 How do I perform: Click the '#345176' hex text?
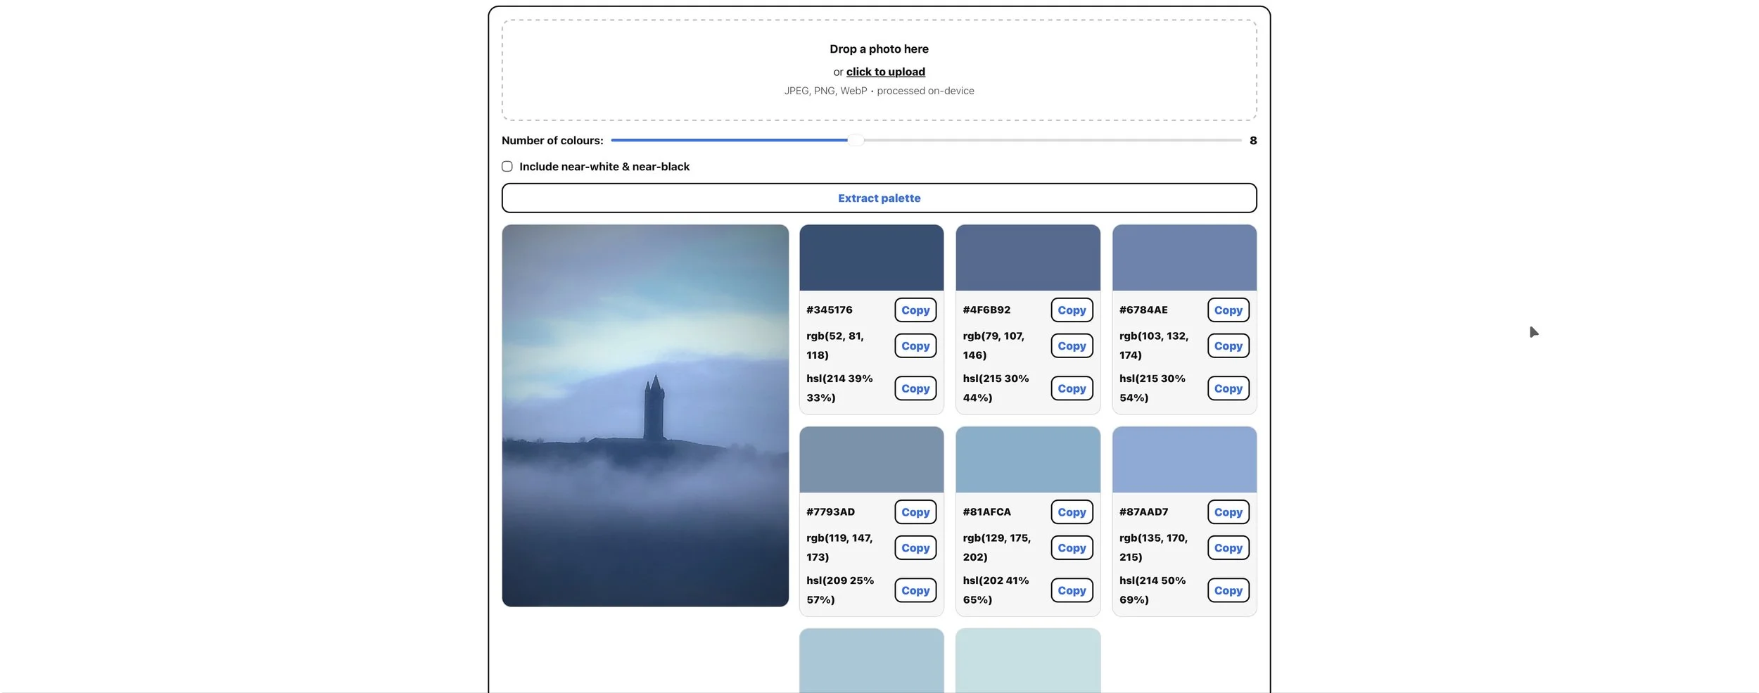click(x=829, y=310)
